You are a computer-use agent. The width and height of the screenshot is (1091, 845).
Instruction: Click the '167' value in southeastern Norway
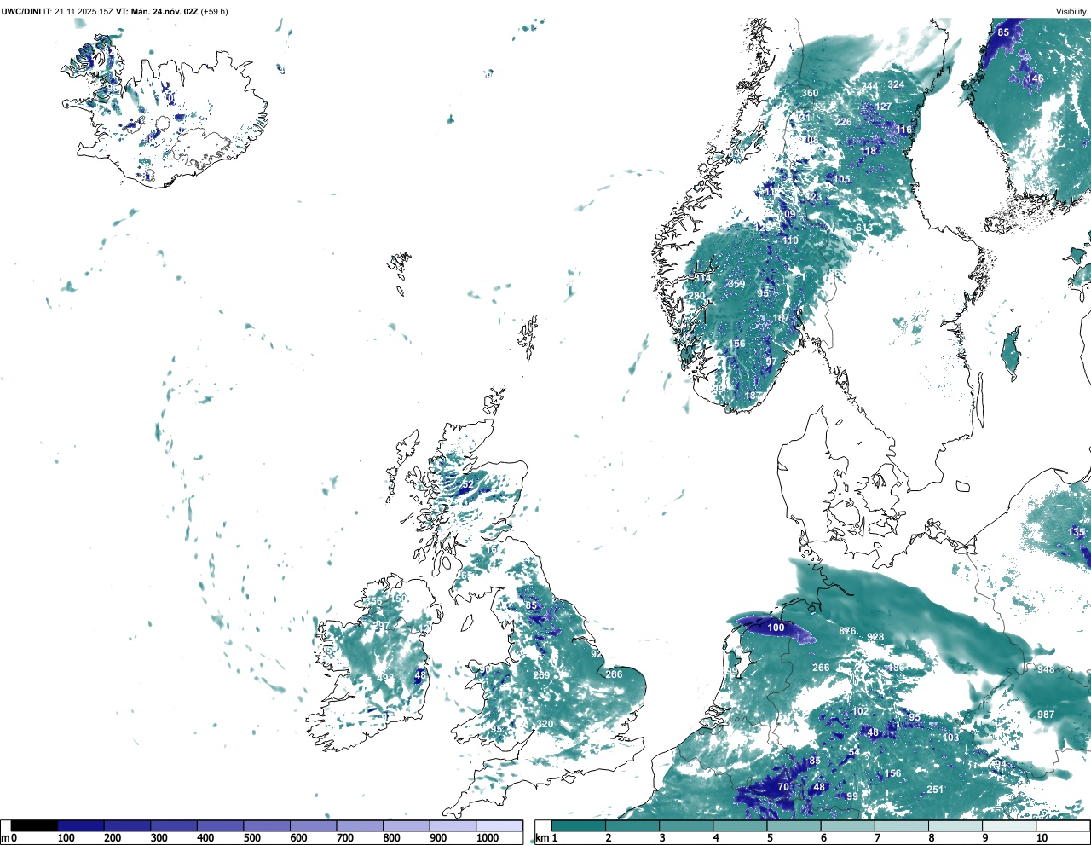(781, 318)
